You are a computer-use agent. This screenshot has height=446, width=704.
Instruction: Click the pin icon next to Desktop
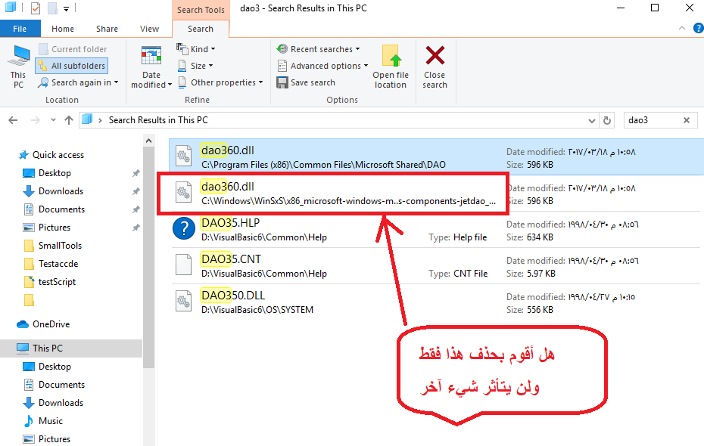pyautogui.click(x=136, y=173)
